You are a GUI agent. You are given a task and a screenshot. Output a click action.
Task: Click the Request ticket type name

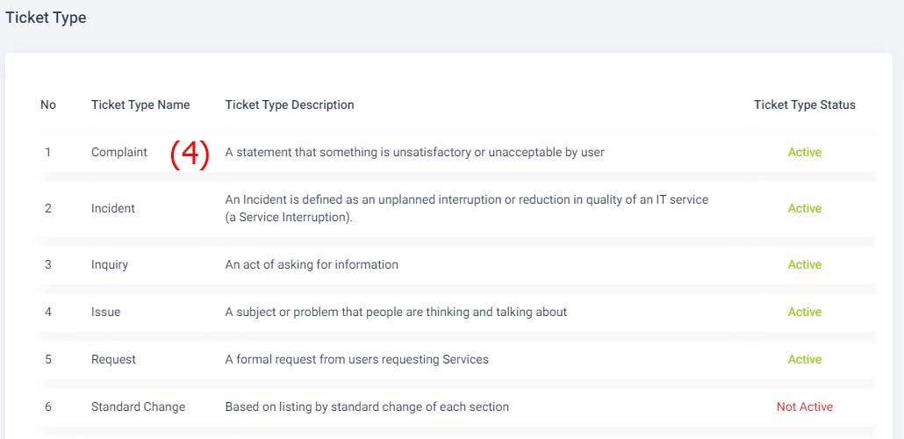pyautogui.click(x=113, y=359)
